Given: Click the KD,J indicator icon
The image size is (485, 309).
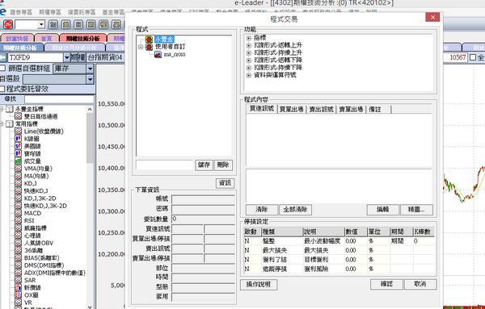Looking at the screenshot, I should tap(19, 183).
